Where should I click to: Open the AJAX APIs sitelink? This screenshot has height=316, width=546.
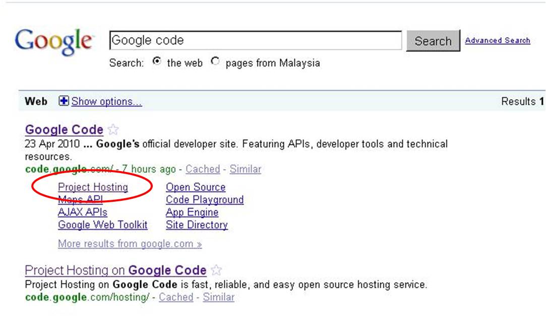point(83,212)
